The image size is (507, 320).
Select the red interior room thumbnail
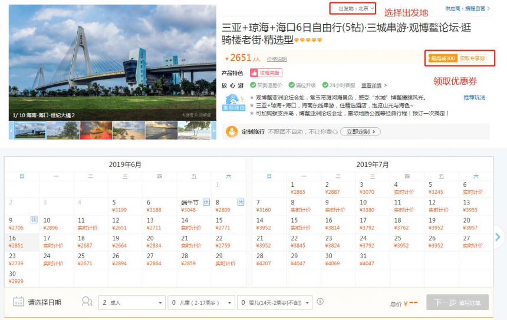[x=96, y=130]
